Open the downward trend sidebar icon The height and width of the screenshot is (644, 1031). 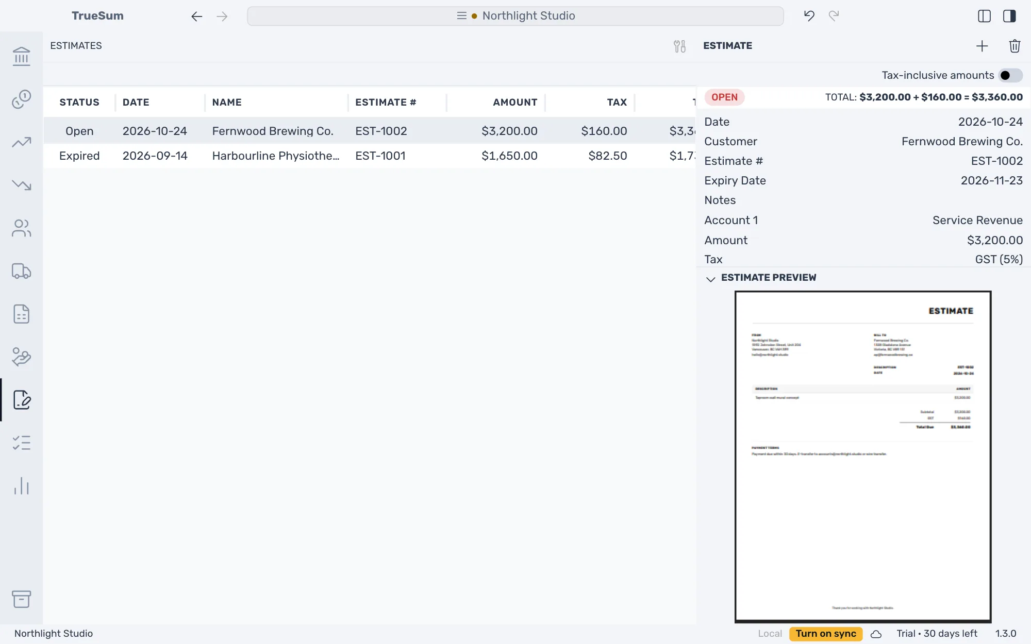(21, 184)
